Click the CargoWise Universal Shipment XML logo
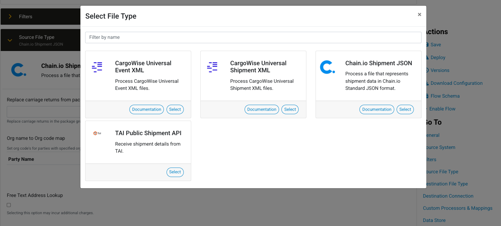This screenshot has height=226, width=501. point(212,67)
